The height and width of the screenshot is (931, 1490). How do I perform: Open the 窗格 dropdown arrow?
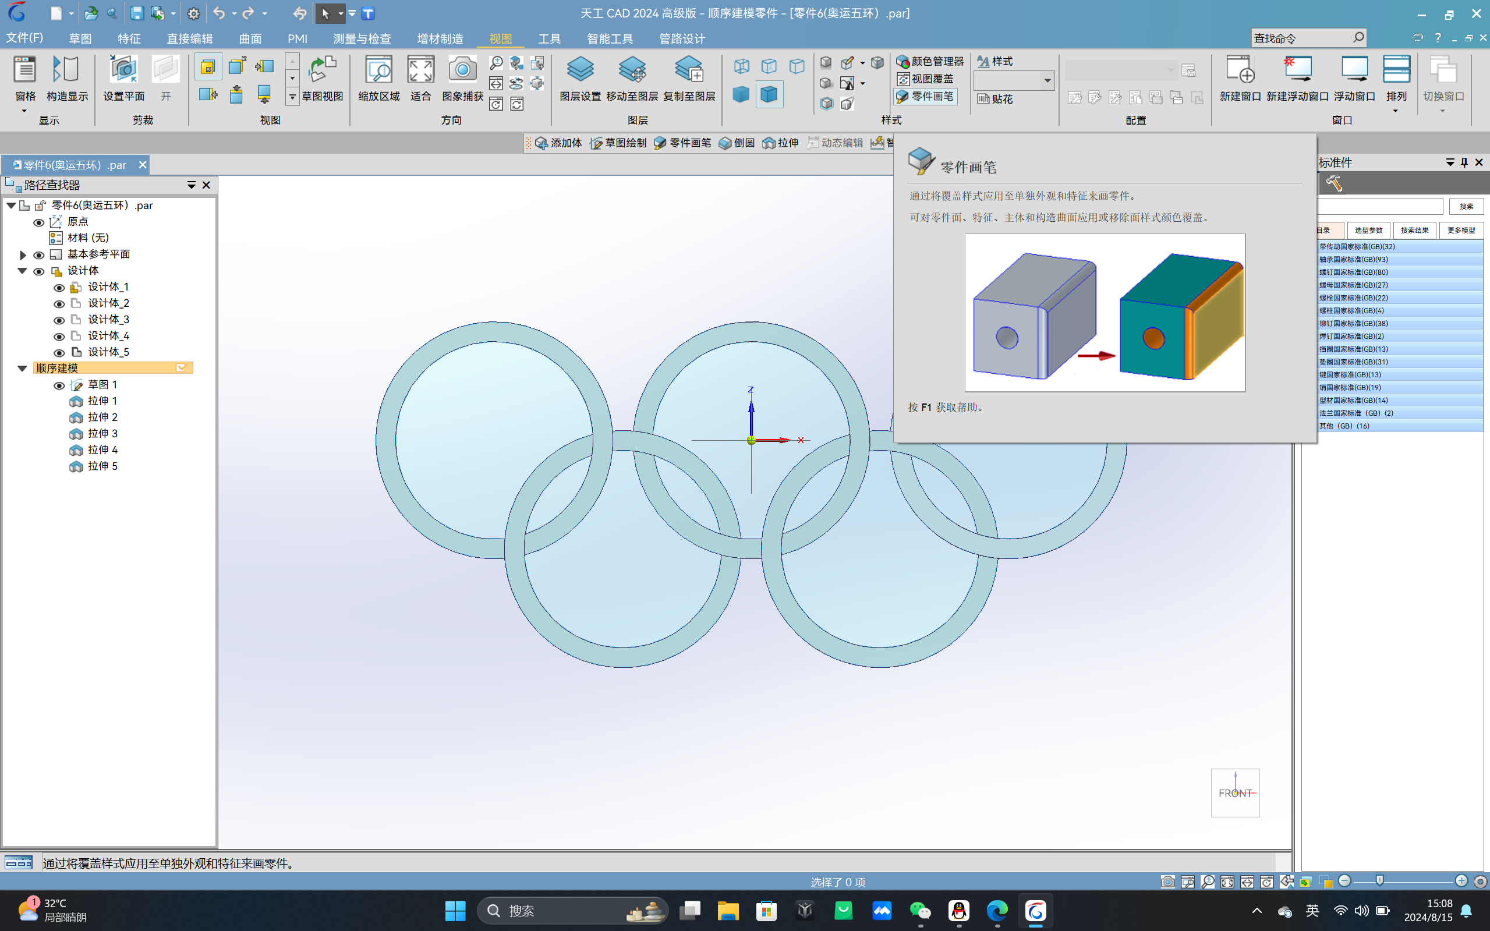(x=24, y=111)
